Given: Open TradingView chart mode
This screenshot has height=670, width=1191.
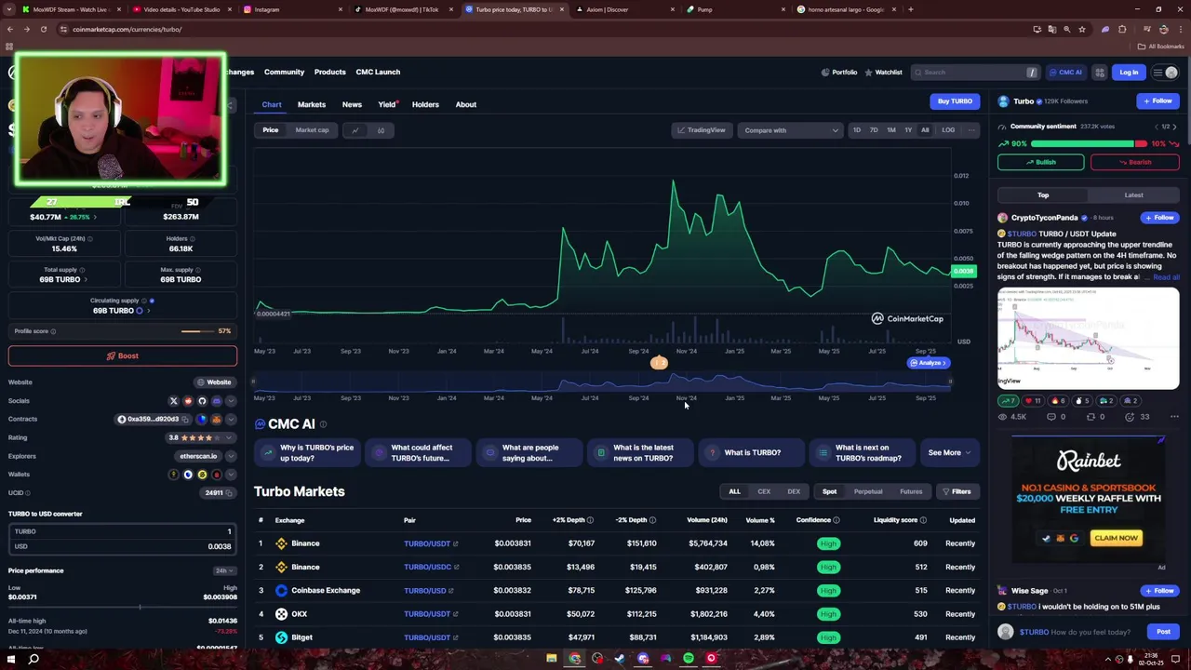Looking at the screenshot, I should pos(701,130).
